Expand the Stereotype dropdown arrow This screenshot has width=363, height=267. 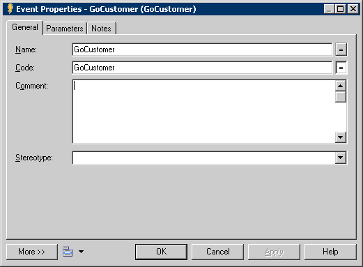(341, 158)
